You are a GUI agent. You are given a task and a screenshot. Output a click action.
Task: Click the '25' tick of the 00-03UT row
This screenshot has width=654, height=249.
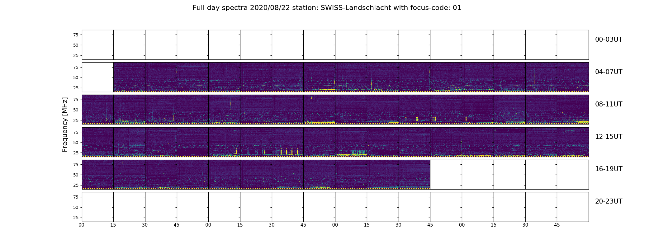76,55
